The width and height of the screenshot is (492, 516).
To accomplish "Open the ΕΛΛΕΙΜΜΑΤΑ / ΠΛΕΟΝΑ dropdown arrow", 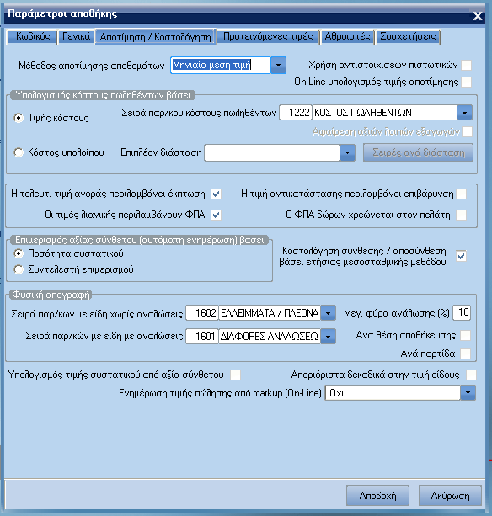I will point(328,313).
